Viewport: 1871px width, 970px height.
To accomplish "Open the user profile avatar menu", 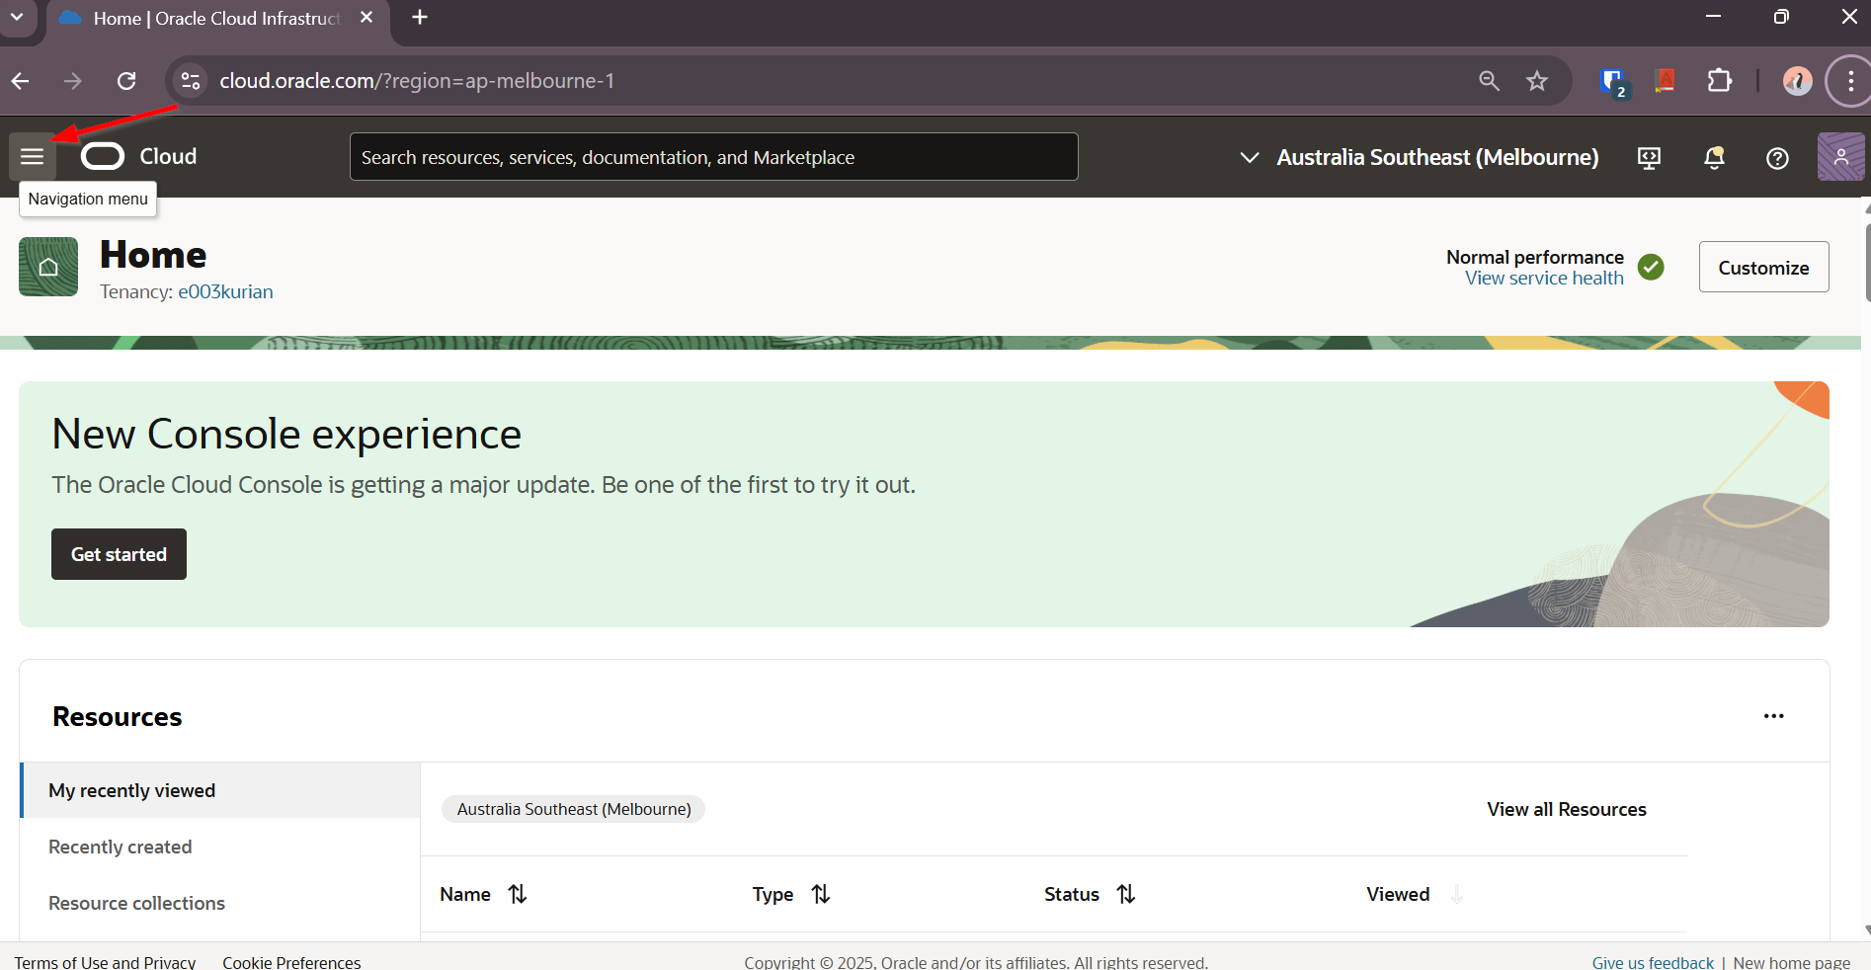I will (x=1840, y=157).
